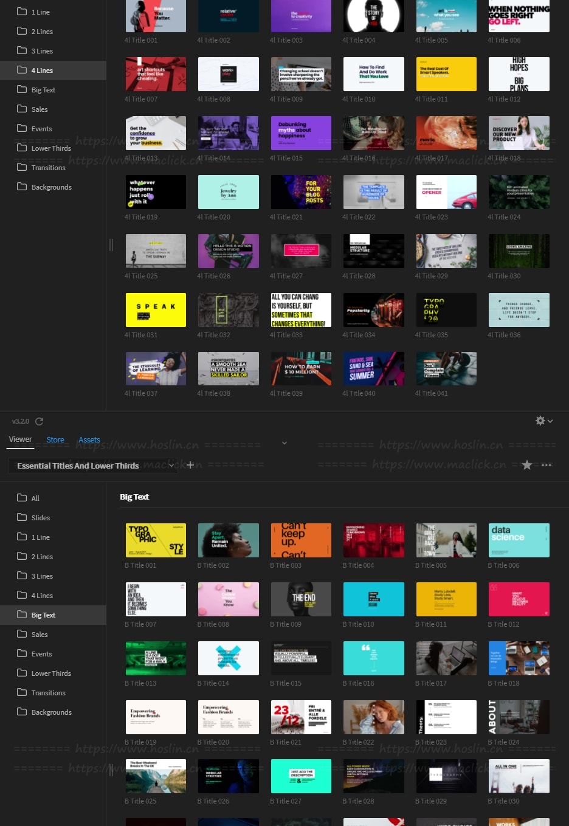Open the three-dots more options menu
569x826 pixels.
click(x=547, y=465)
